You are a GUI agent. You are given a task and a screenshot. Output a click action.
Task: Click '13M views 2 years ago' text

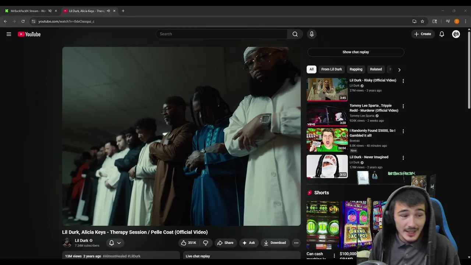coord(83,256)
